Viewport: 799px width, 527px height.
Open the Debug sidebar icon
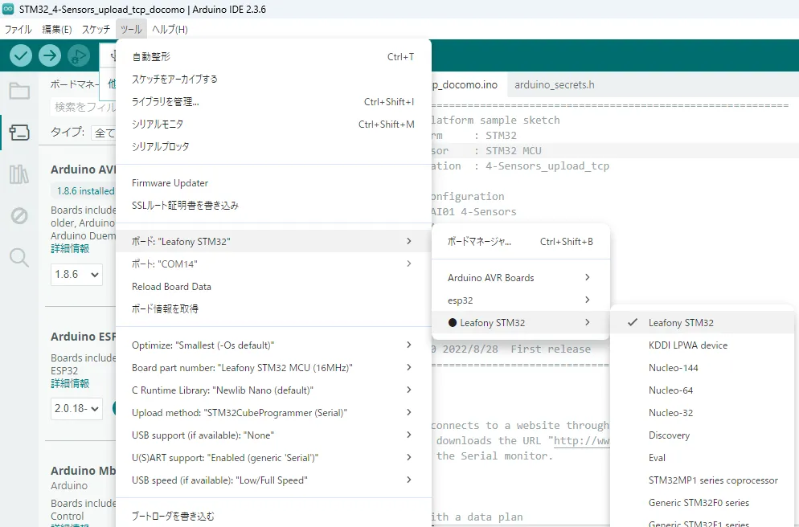[x=19, y=215]
